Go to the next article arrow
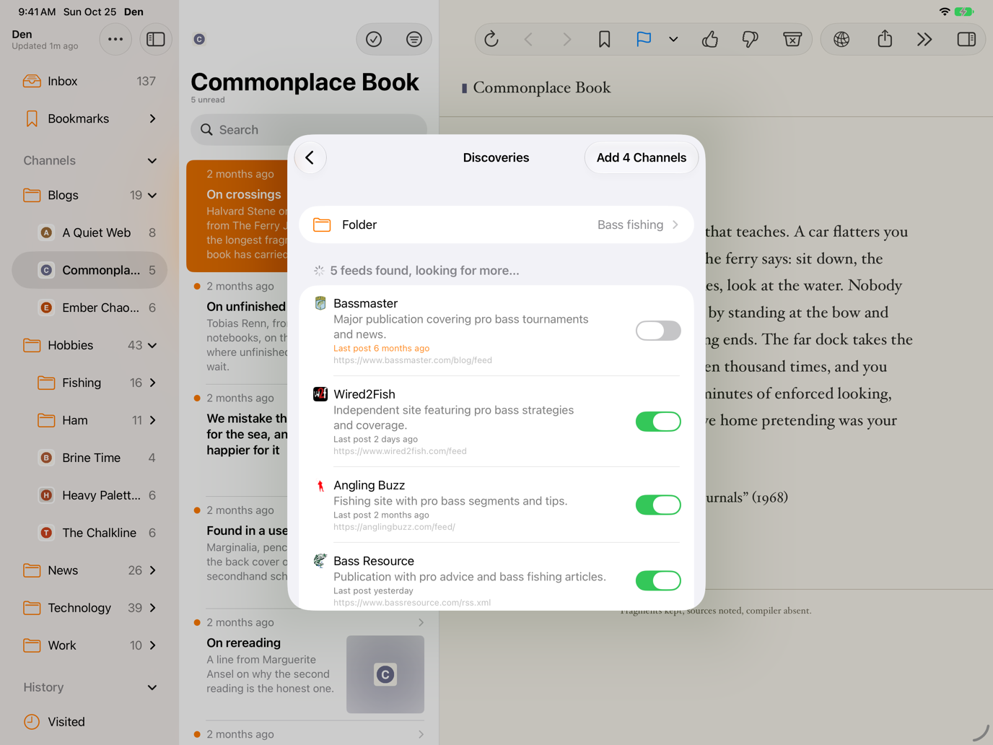Image resolution: width=993 pixels, height=745 pixels. coord(567,39)
